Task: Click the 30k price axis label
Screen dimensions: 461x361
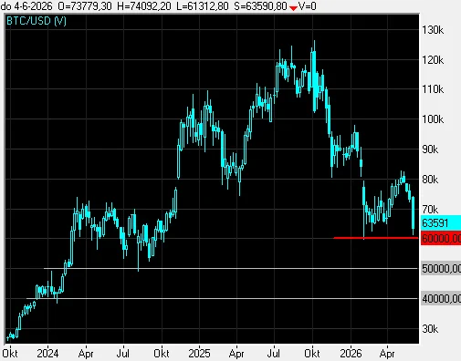Action: 430,329
